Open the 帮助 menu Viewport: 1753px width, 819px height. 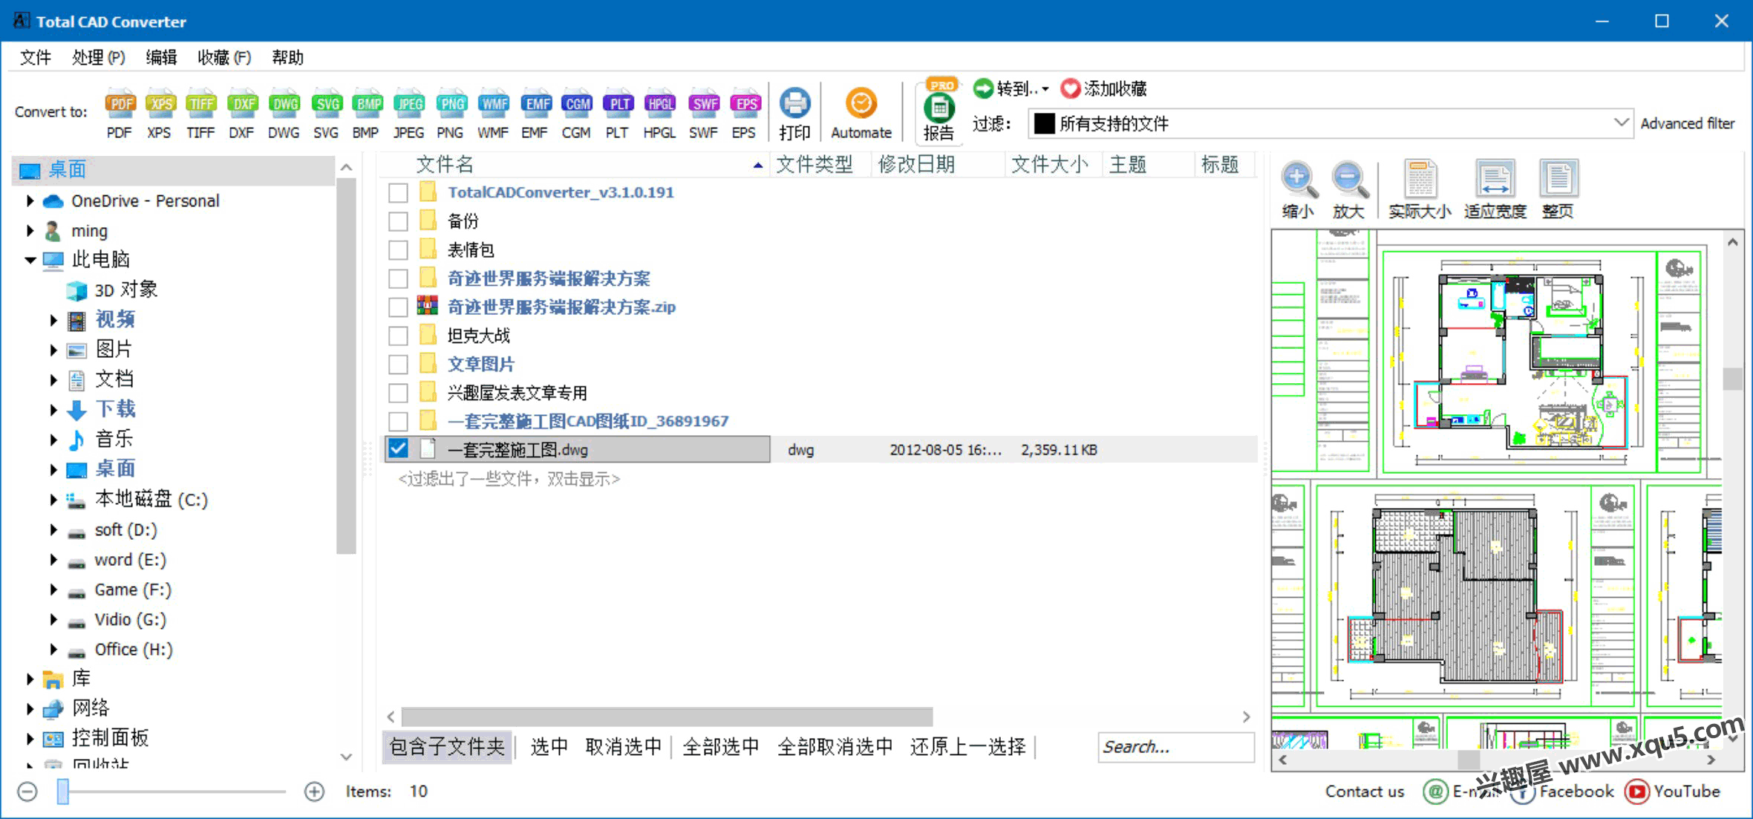[287, 57]
